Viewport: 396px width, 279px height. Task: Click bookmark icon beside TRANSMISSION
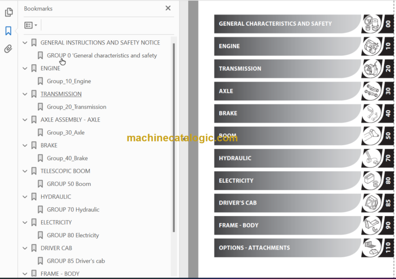click(34, 94)
